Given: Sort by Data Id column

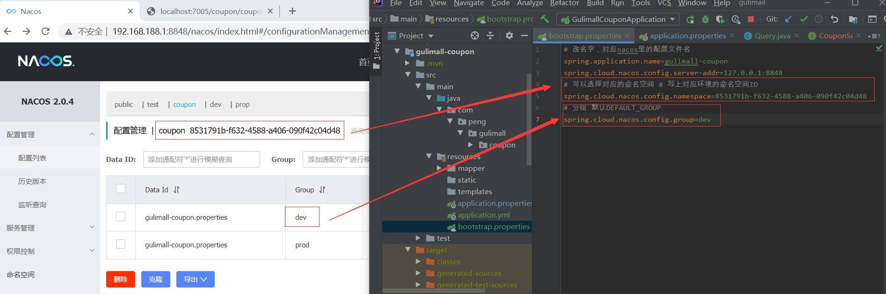Looking at the screenshot, I should [176, 190].
